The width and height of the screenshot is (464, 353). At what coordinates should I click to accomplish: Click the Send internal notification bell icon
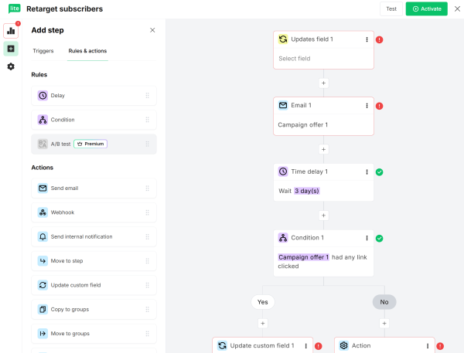coord(43,237)
